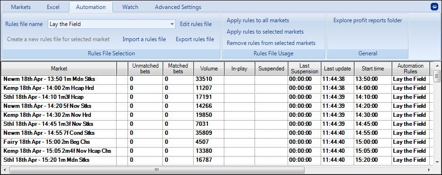
Task: Click the Lay the Field rules name field
Action: (x=112, y=24)
